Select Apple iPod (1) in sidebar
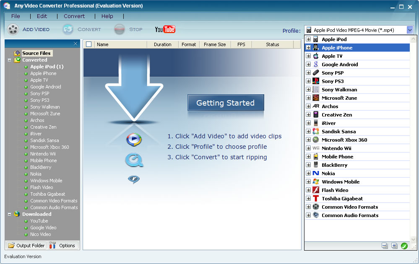Viewport: 419px width, 264px height. coord(47,67)
